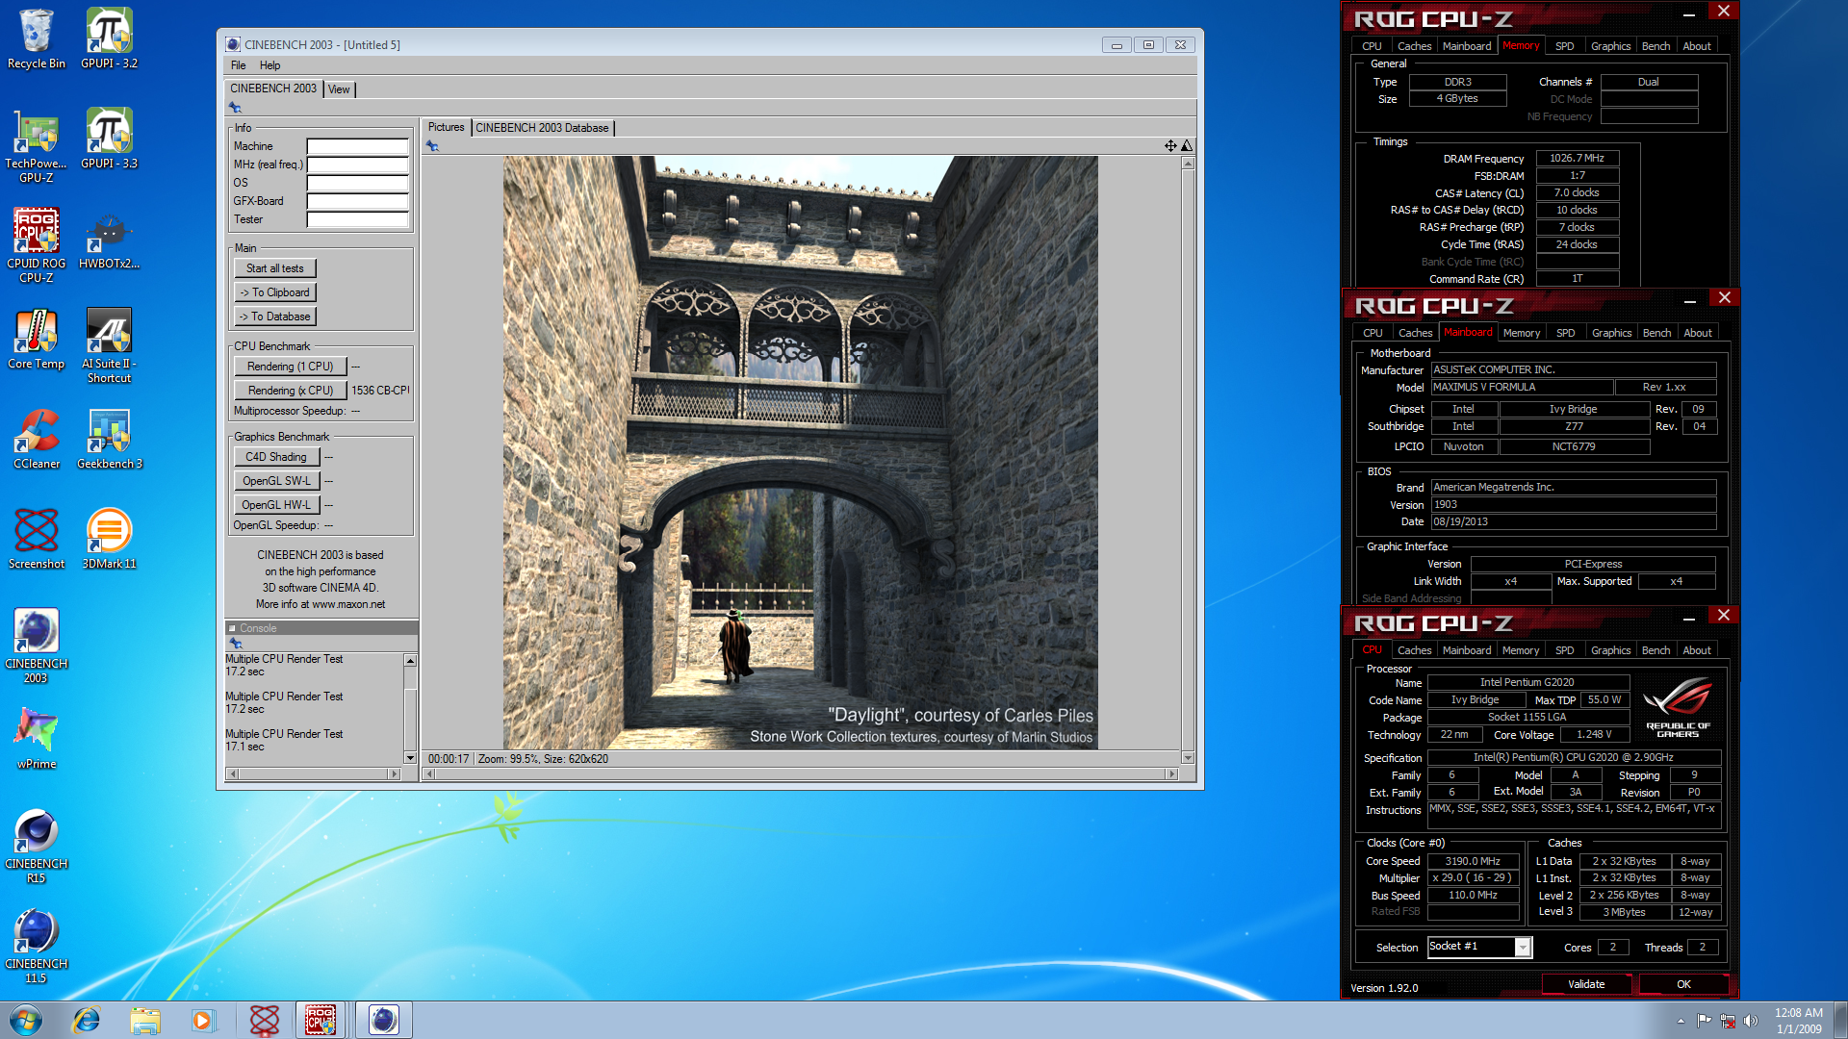Click into the Tester input field
This screenshot has height=1039, width=1848.
(x=357, y=220)
